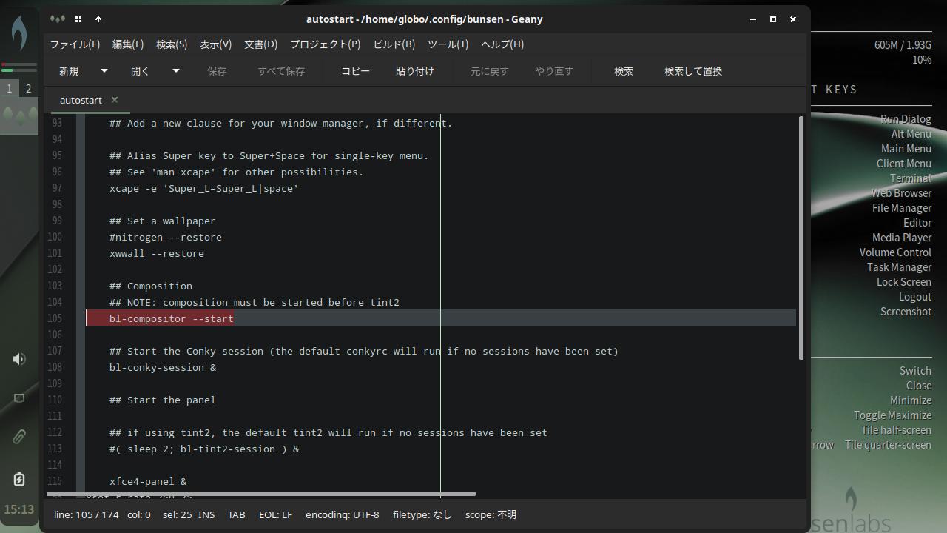The image size is (947, 533).
Task: Click the network tray icon
Action: tap(19, 398)
